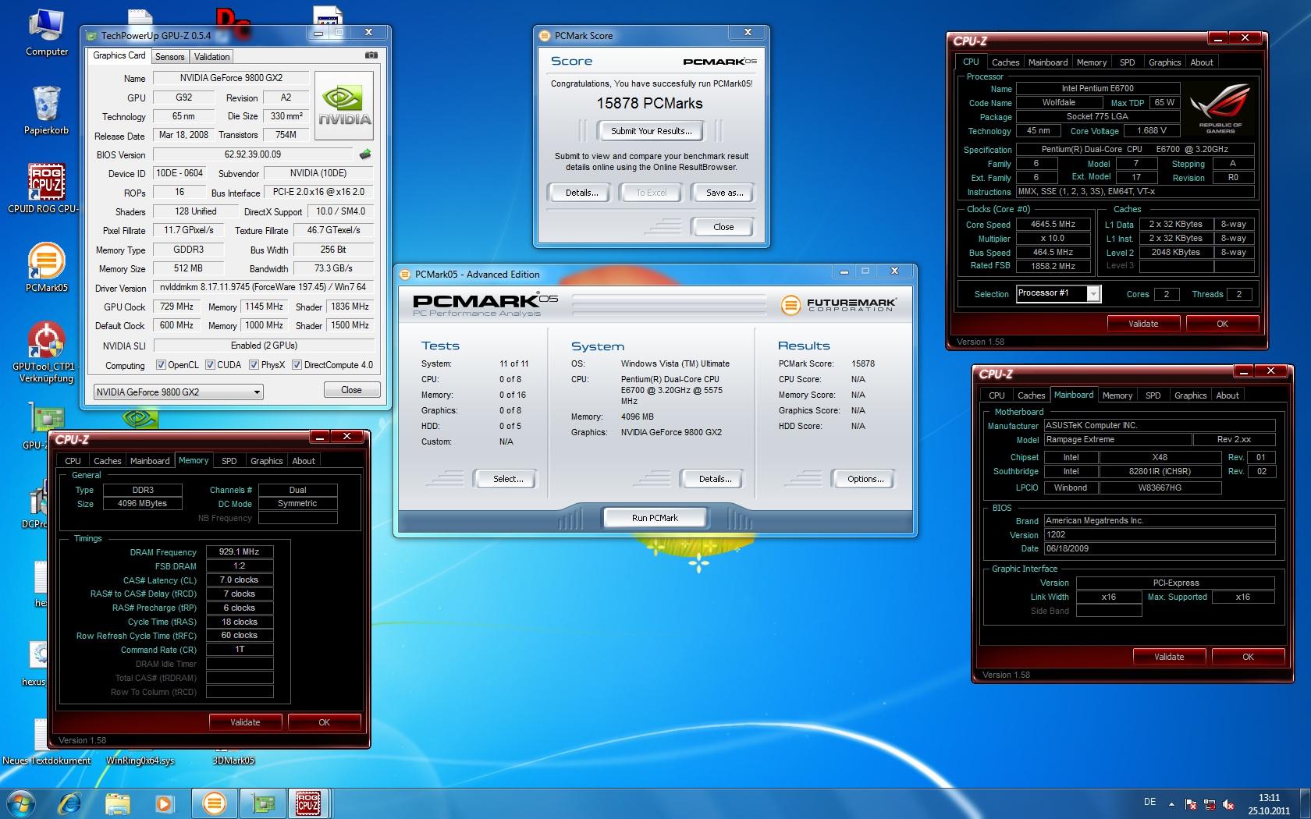The image size is (1311, 819).
Task: Click the BIOS Version field 62.92.39.00.09
Action: (253, 154)
